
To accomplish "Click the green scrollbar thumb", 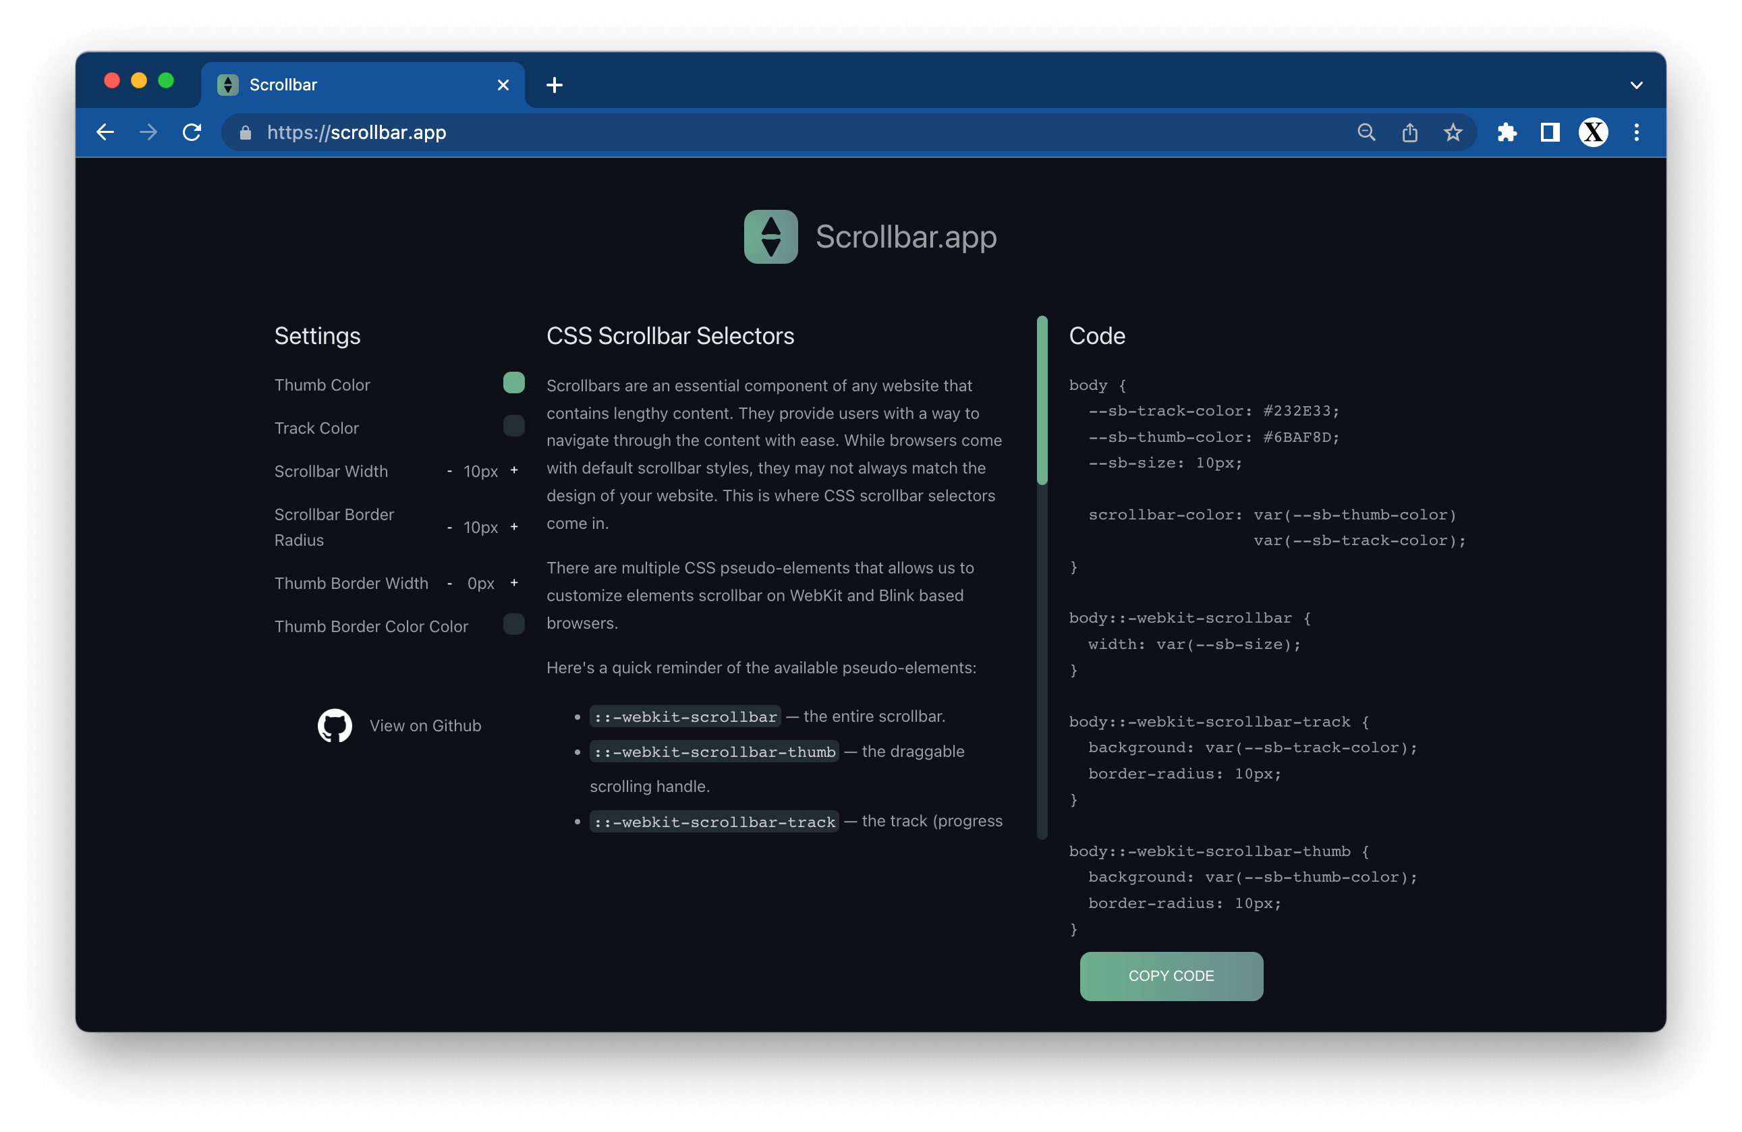I will (1042, 400).
